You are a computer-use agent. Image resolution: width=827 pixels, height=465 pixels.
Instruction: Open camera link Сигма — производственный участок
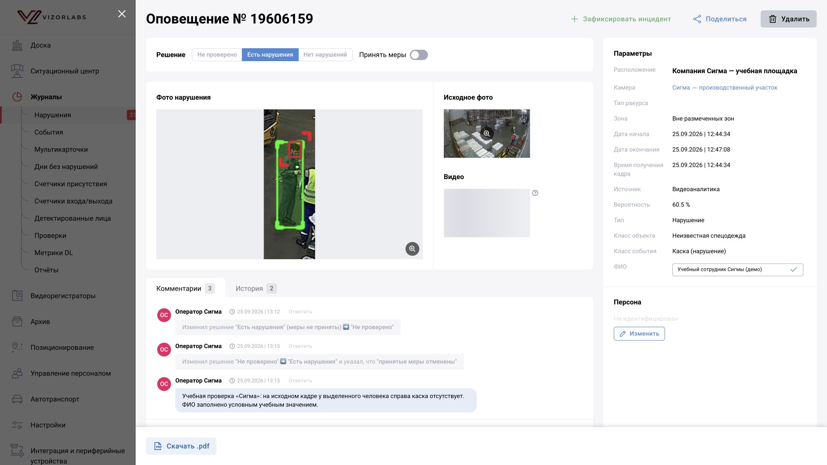click(724, 87)
